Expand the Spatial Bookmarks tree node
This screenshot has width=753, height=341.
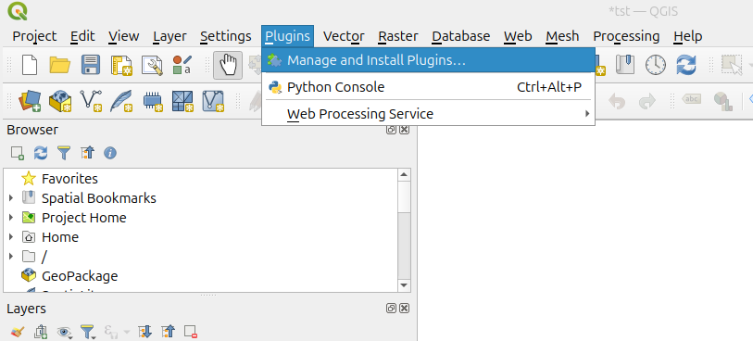coord(11,198)
